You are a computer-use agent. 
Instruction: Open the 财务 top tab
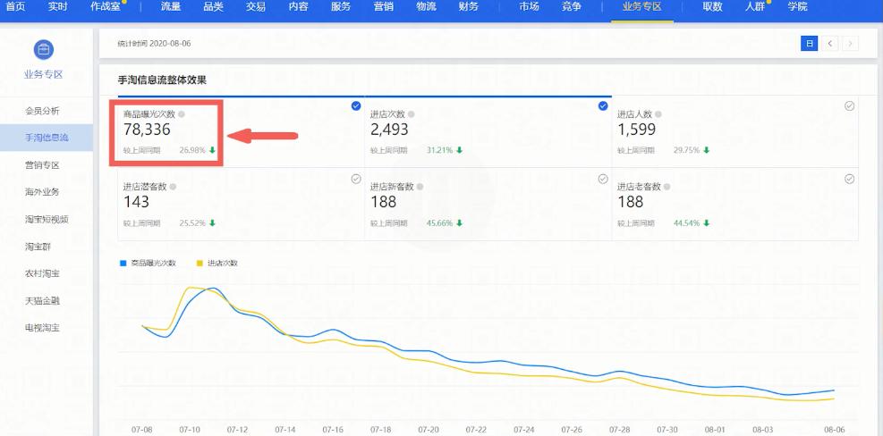tap(469, 7)
